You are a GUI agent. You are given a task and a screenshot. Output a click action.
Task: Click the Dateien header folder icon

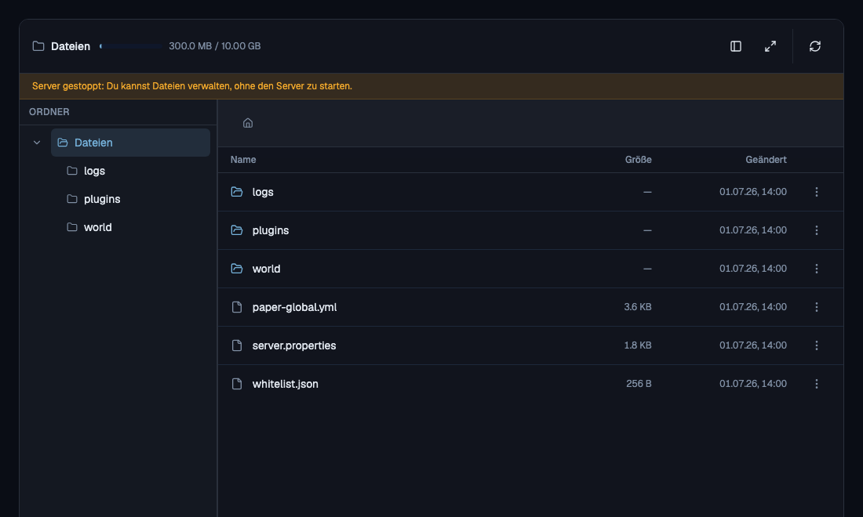38,46
